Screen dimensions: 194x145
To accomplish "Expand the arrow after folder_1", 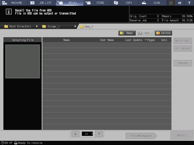I will (75, 27).
